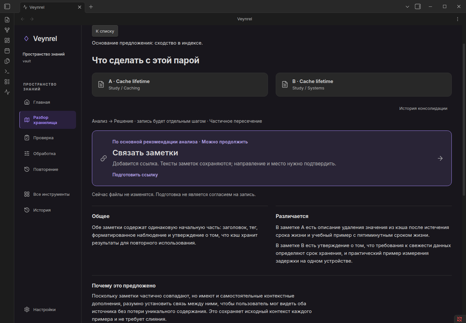Open graph view from the ribbon
466x323 pixels.
pyautogui.click(x=7, y=30)
